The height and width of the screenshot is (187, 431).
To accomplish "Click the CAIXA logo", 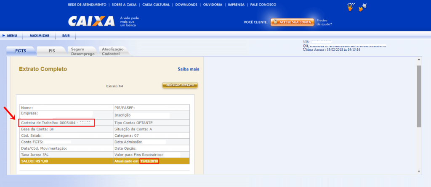I will pyautogui.click(x=91, y=21).
